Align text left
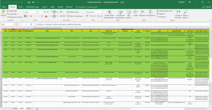The image size is (212, 110). tap(51, 16)
